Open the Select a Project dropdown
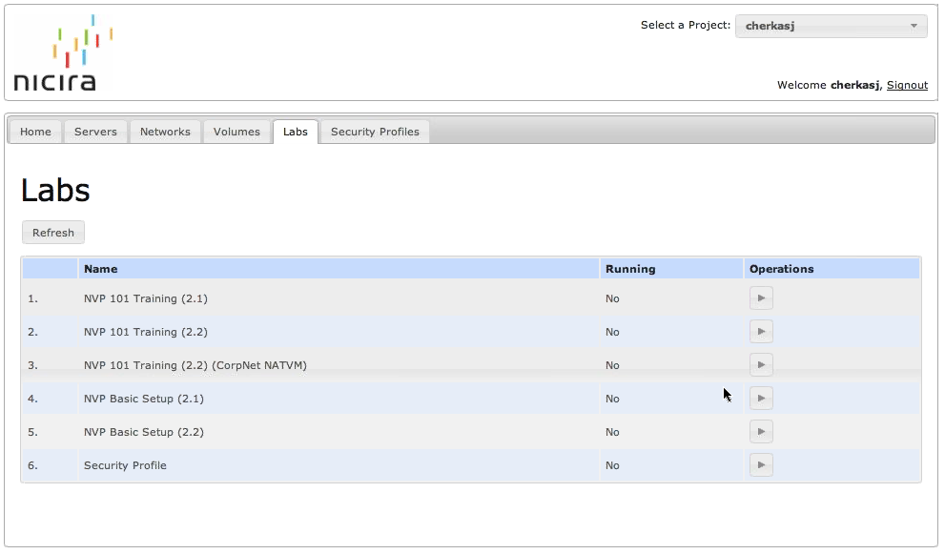Image resolution: width=945 pixels, height=554 pixels. (x=832, y=26)
